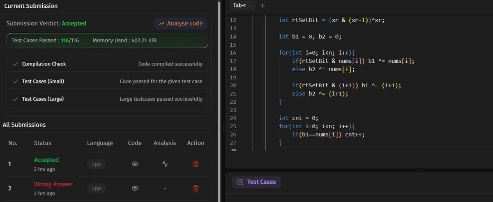Click the All Submissions heading

(x=24, y=125)
